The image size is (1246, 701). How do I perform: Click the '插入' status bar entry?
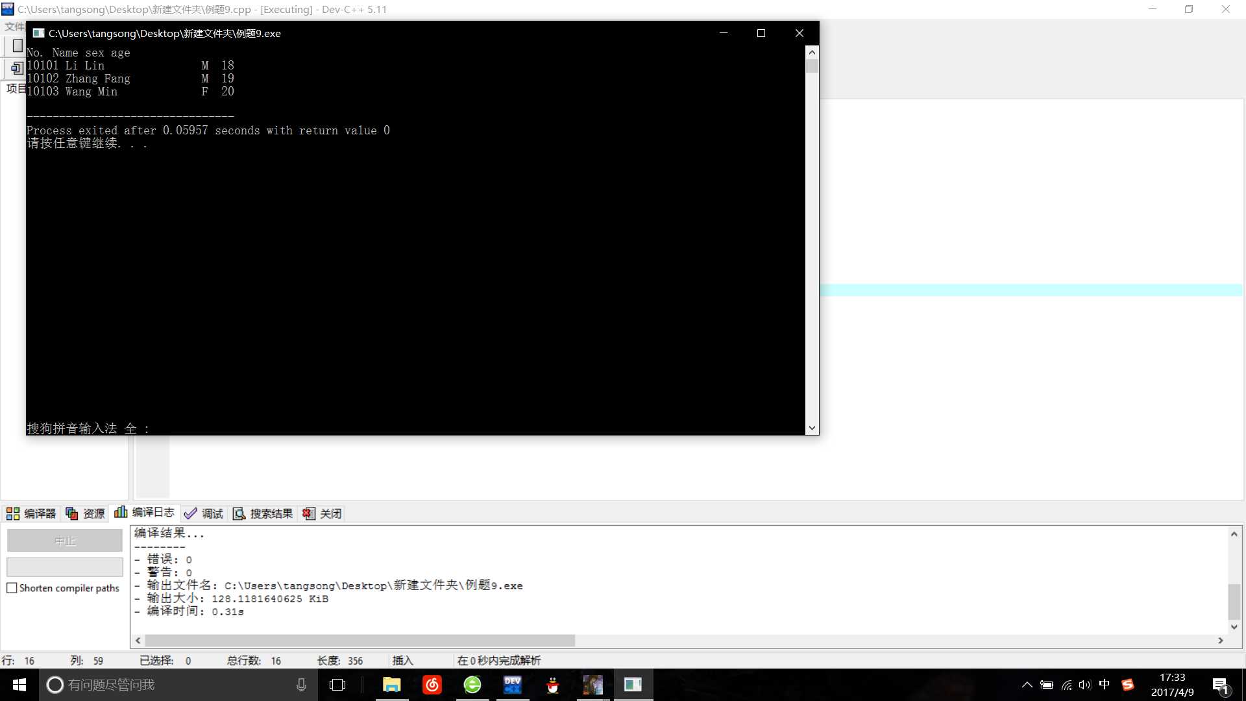click(x=402, y=661)
